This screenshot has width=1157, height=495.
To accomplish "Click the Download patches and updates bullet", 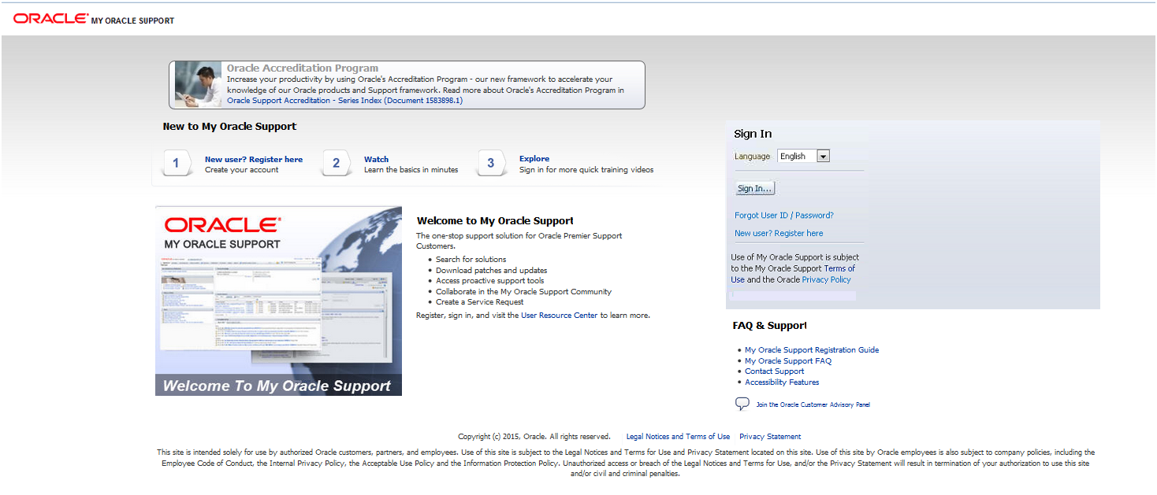I will pos(492,270).
